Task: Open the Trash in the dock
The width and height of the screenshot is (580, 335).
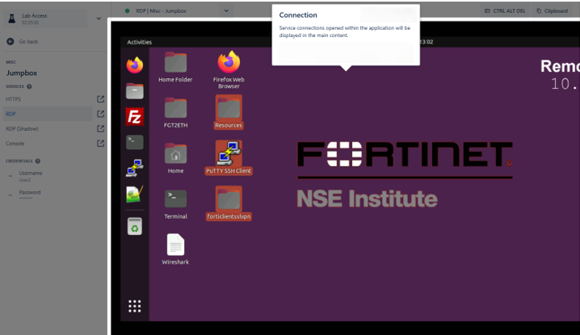Action: (x=135, y=226)
